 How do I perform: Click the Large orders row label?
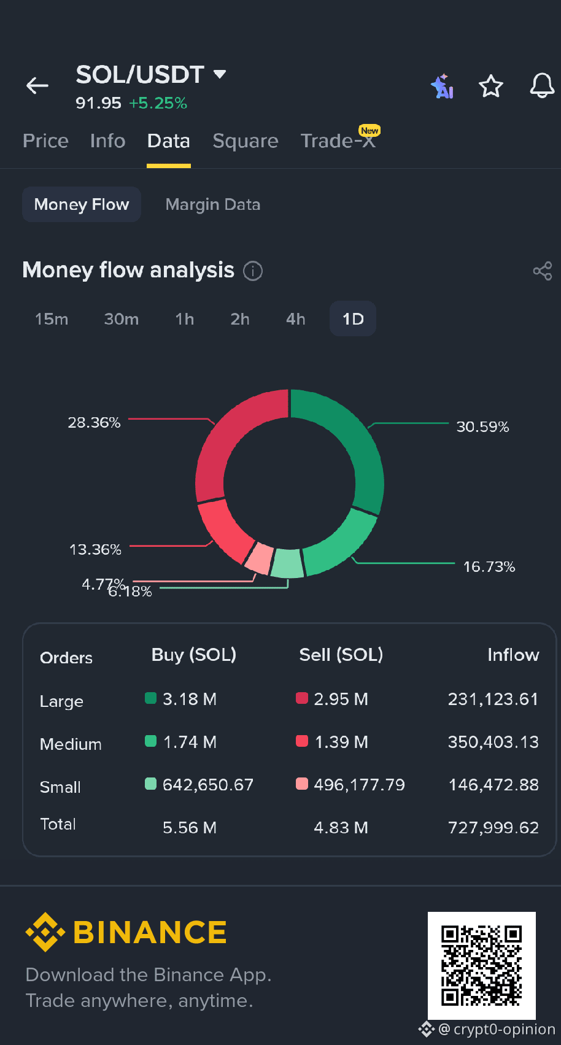[x=61, y=701]
